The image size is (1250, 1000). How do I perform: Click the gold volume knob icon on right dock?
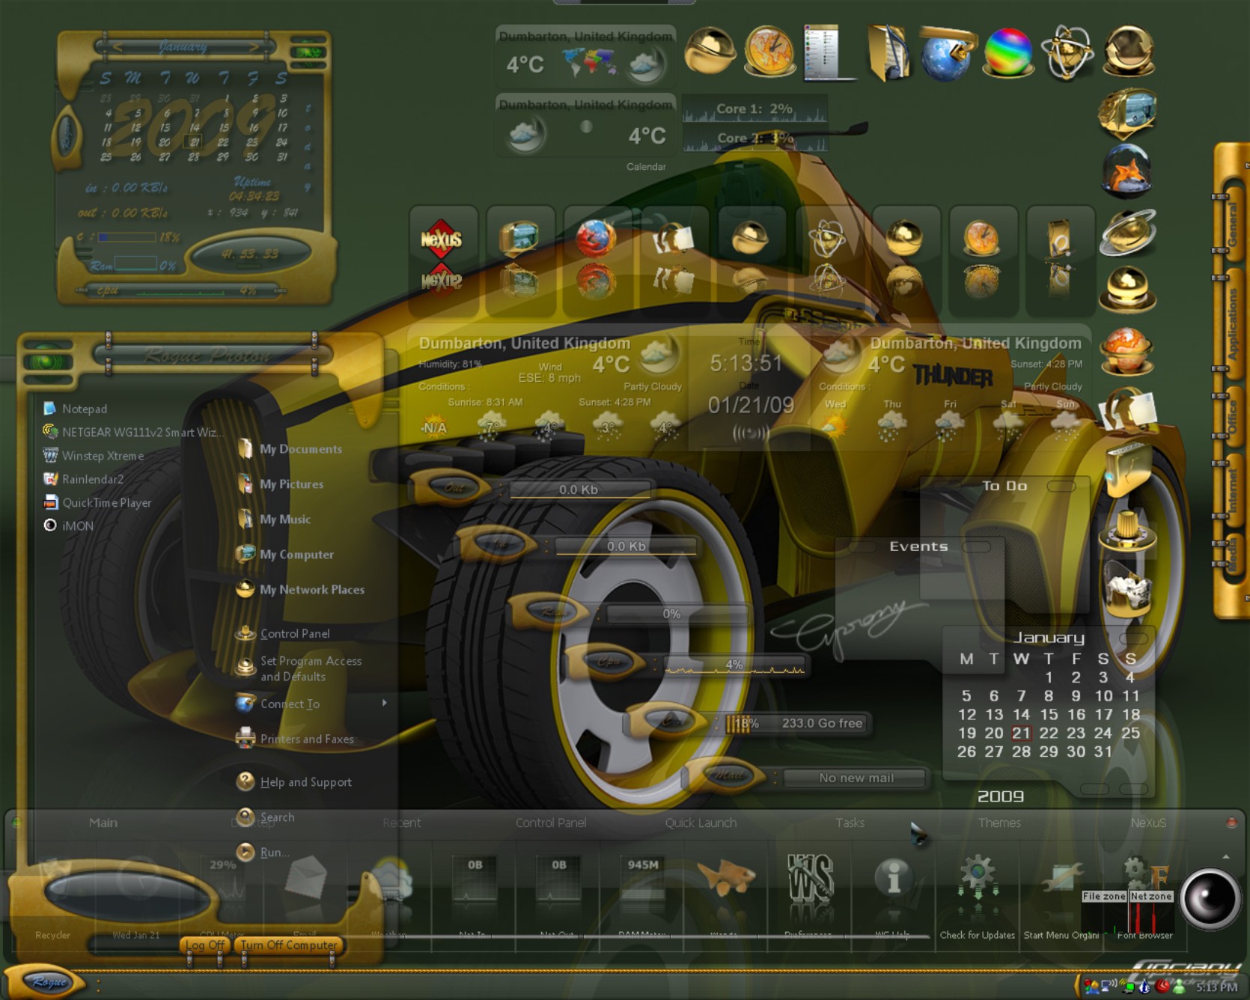click(1128, 529)
